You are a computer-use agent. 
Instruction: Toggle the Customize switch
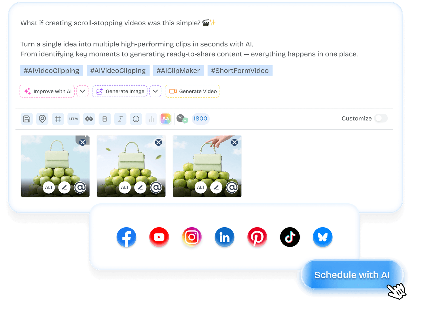tap(381, 118)
